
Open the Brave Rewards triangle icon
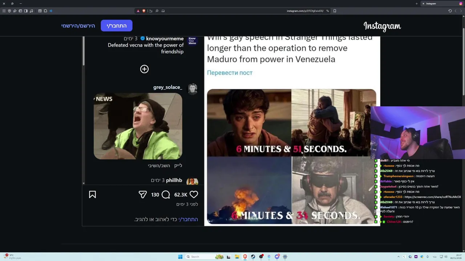(x=138, y=11)
